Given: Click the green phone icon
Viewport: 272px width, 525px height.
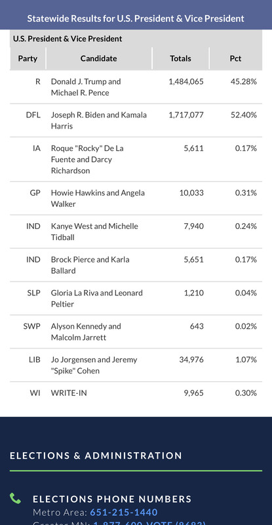Looking at the screenshot, I should pyautogui.click(x=15, y=498).
